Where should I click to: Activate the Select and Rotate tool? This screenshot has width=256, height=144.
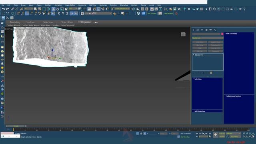[58, 9]
